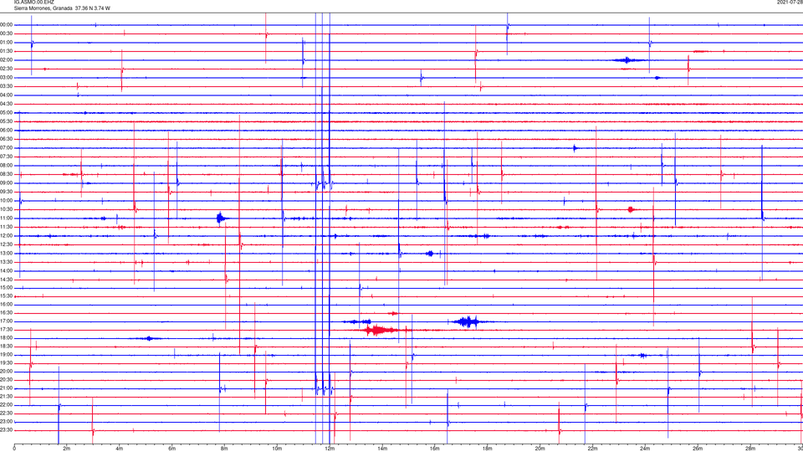Click the 18m tick label on bottom axis
The image size is (803, 452).
(x=488, y=449)
